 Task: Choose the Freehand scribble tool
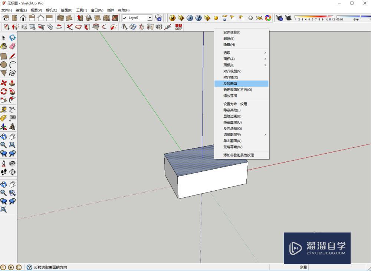(x=12, y=73)
